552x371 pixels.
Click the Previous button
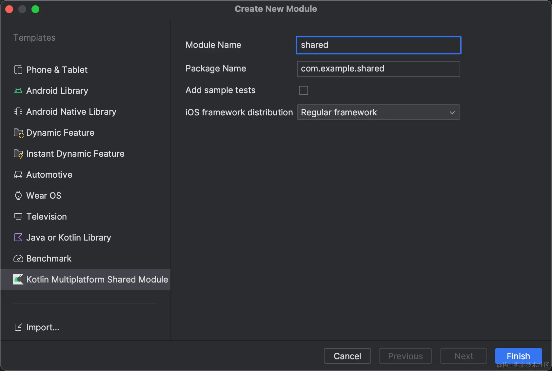coord(405,356)
